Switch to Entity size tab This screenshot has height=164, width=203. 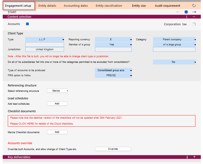pos(139,6)
